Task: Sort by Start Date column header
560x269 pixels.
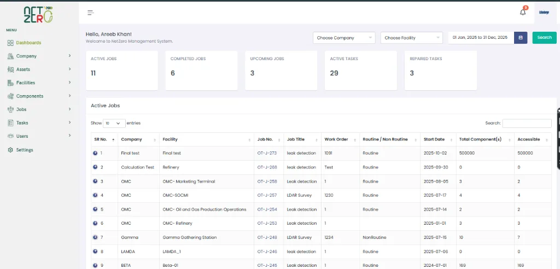Action: tap(438, 139)
